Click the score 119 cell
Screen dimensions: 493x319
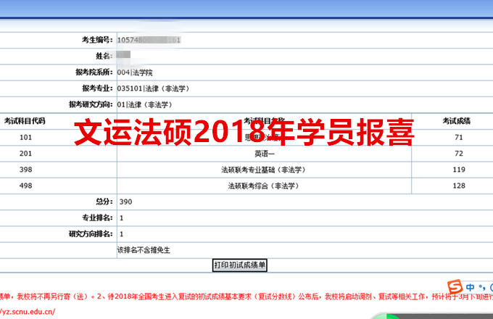point(459,170)
